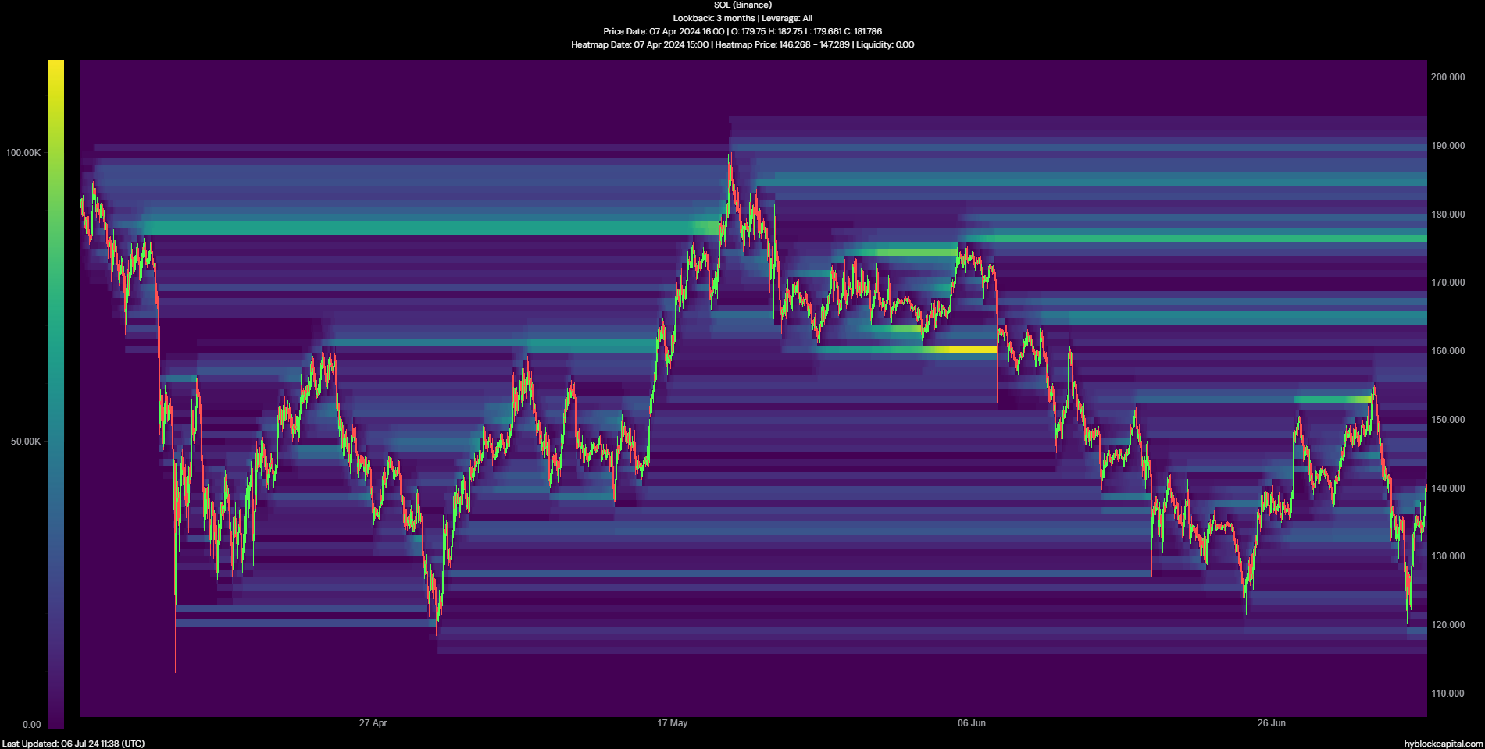Click the 200.000 price axis label
The width and height of the screenshot is (1485, 749).
[1448, 77]
